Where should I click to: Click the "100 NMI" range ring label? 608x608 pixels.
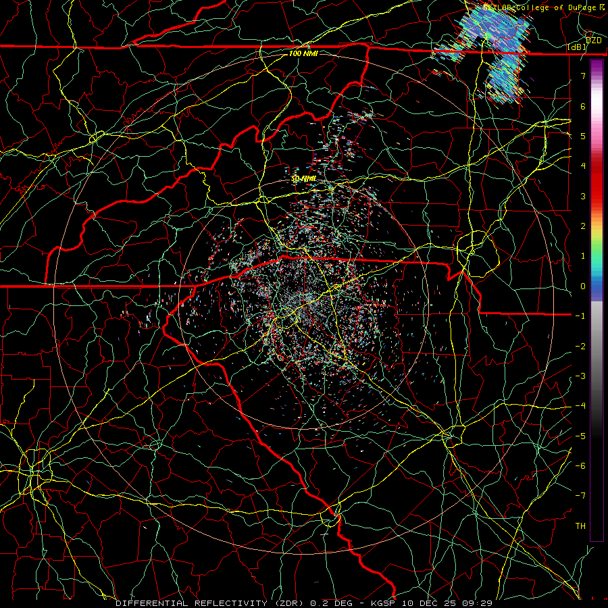tap(303, 53)
